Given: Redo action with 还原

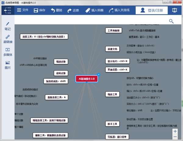Looking at the screenshot, I should click(x=73, y=10).
